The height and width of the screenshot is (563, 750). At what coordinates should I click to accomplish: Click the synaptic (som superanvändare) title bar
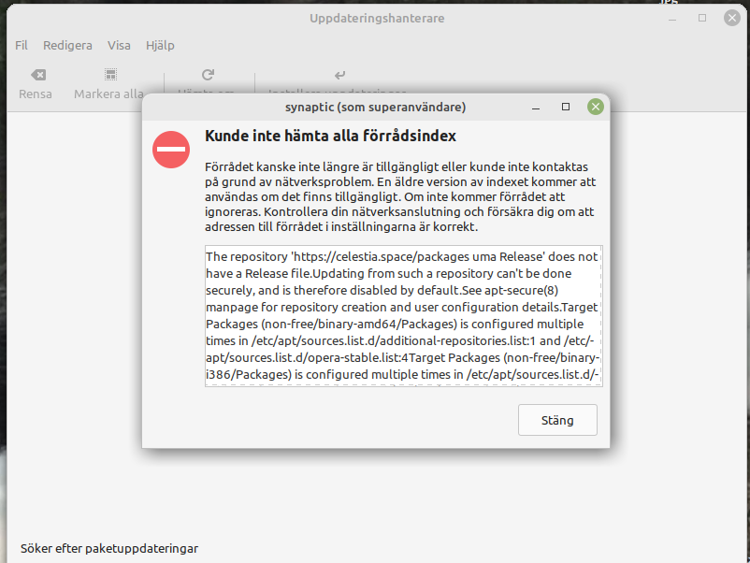374,107
